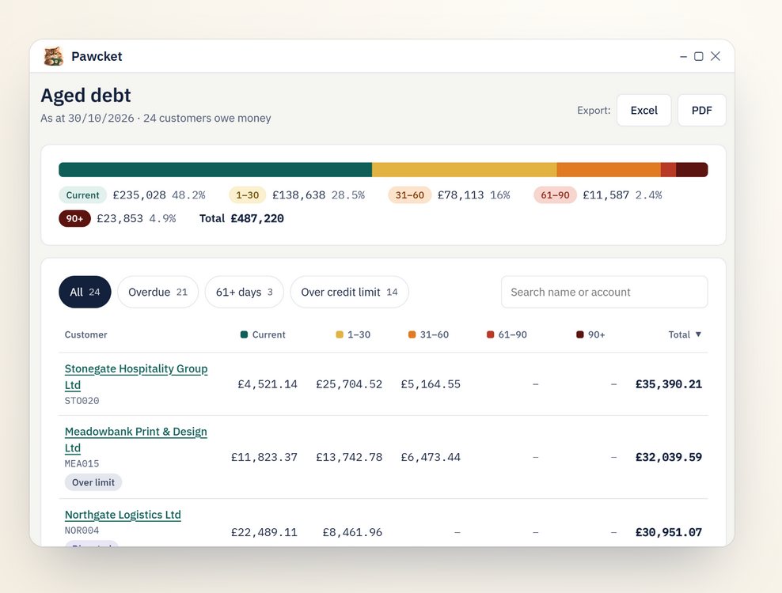Click the Current column header
Screen dimensions: 782x593
[263, 335]
